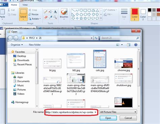Select the Fill with color bucket tool
This screenshot has width=160, height=124.
click(50, 11)
